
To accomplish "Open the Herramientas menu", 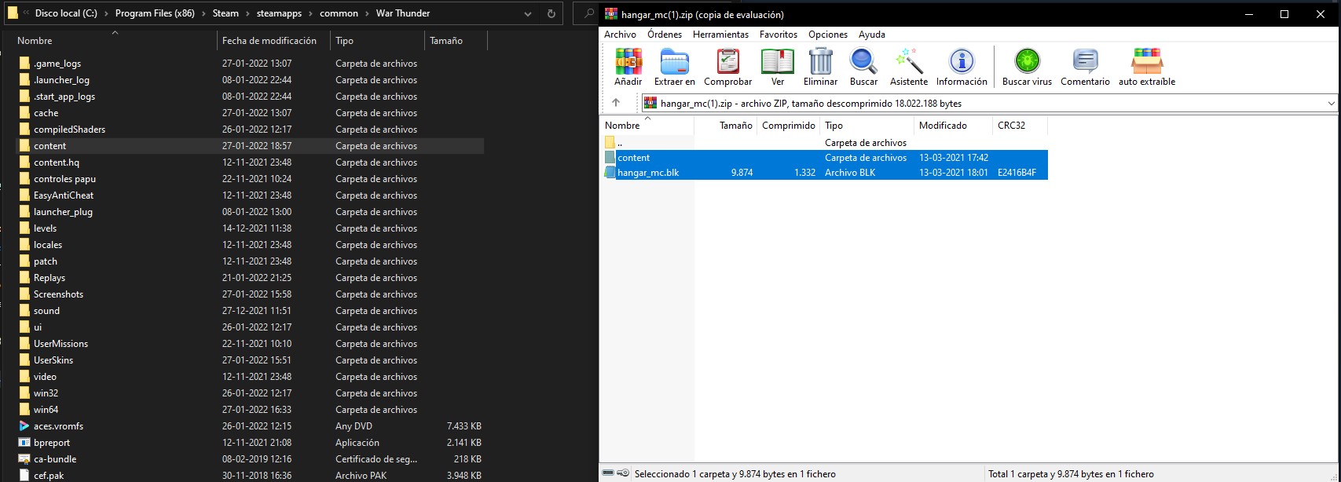I will [x=720, y=35].
